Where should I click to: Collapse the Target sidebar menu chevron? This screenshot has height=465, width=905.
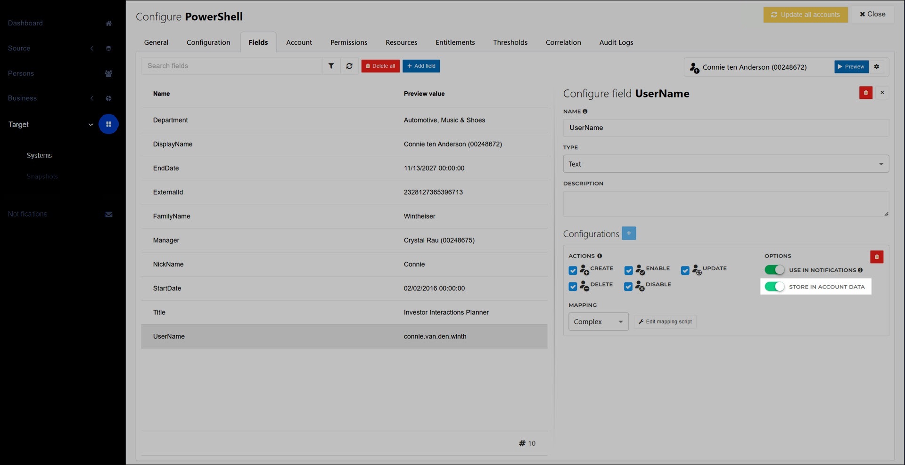[90, 125]
